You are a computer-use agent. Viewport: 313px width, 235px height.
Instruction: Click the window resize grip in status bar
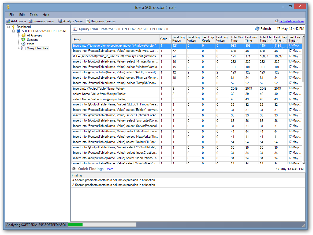coord(303,226)
